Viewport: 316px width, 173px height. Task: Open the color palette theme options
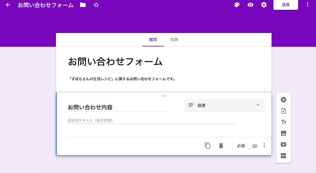click(x=237, y=5)
